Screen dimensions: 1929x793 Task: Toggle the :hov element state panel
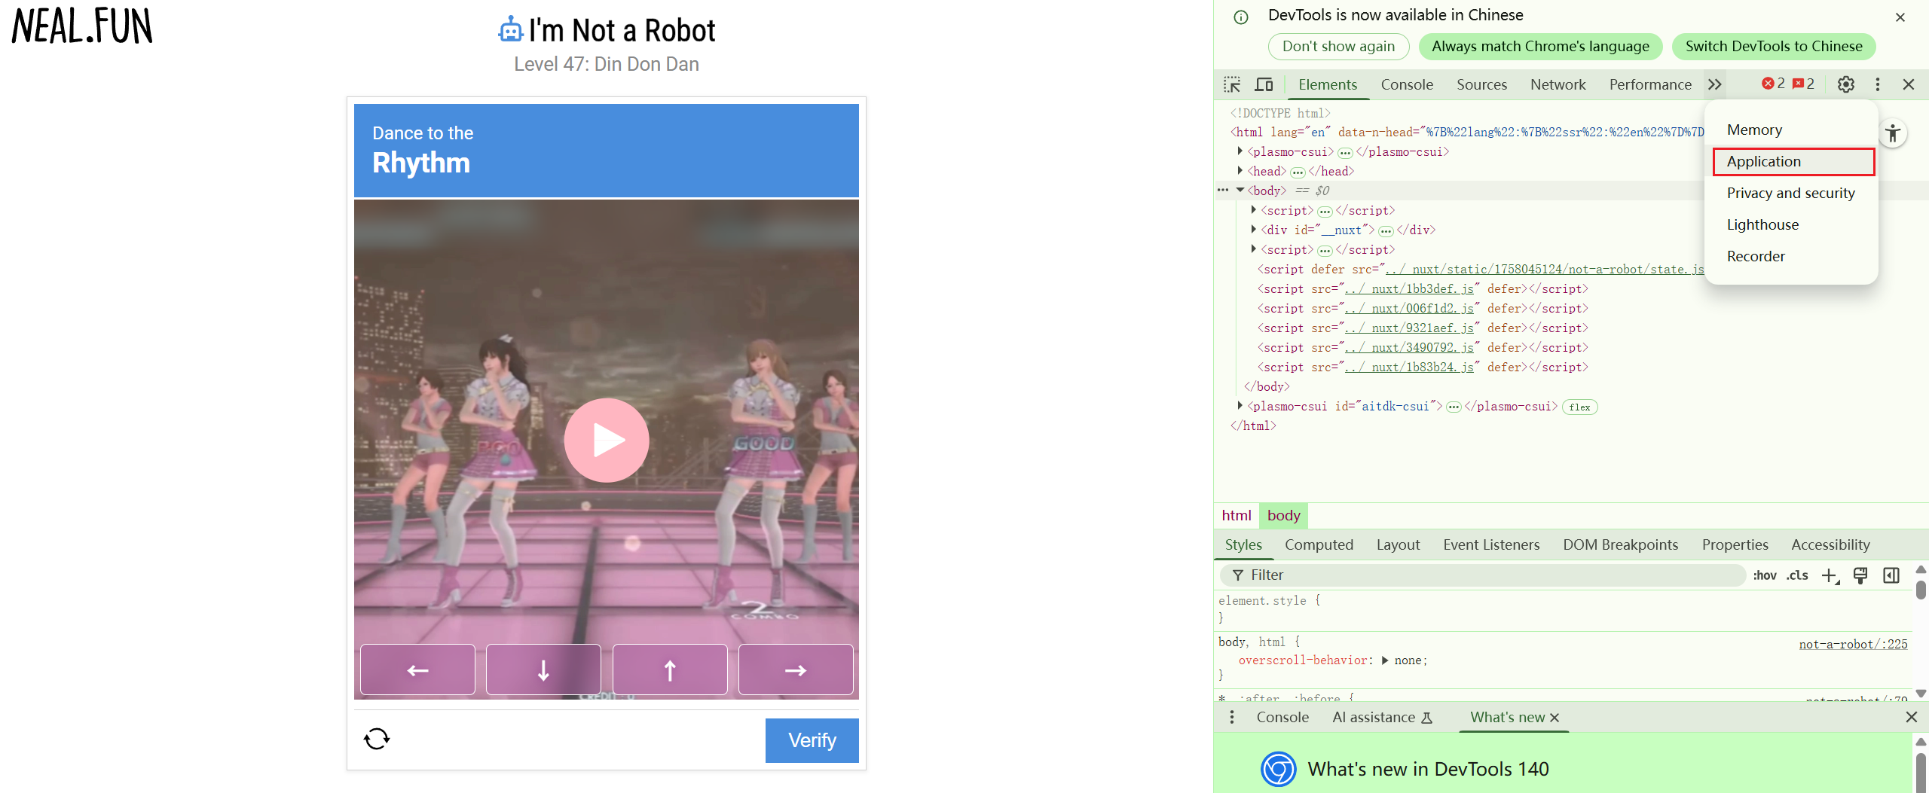[x=1764, y=575]
